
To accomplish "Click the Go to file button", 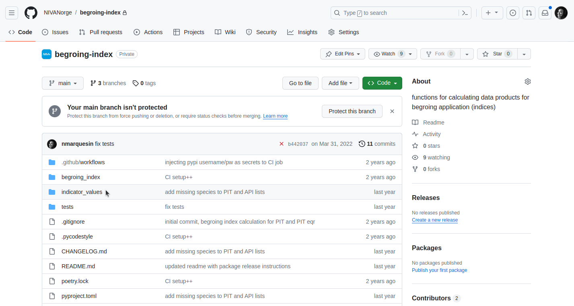I will (x=300, y=83).
